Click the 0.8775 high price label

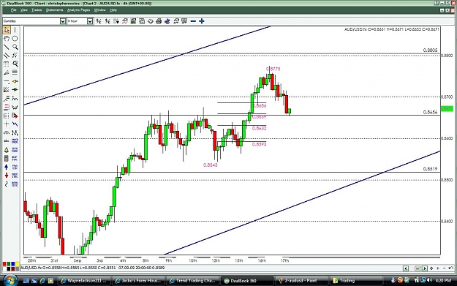click(273, 69)
